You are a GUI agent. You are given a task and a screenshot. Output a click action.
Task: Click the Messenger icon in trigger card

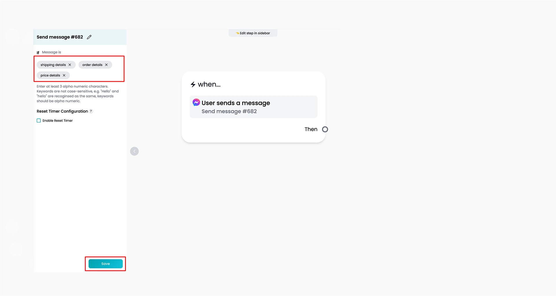tap(196, 102)
